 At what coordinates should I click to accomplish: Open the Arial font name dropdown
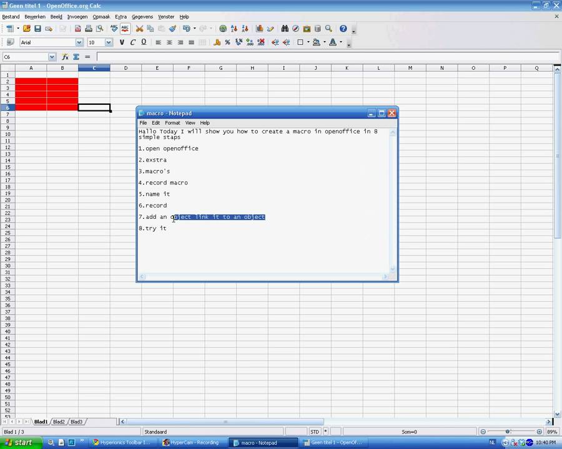(79, 42)
